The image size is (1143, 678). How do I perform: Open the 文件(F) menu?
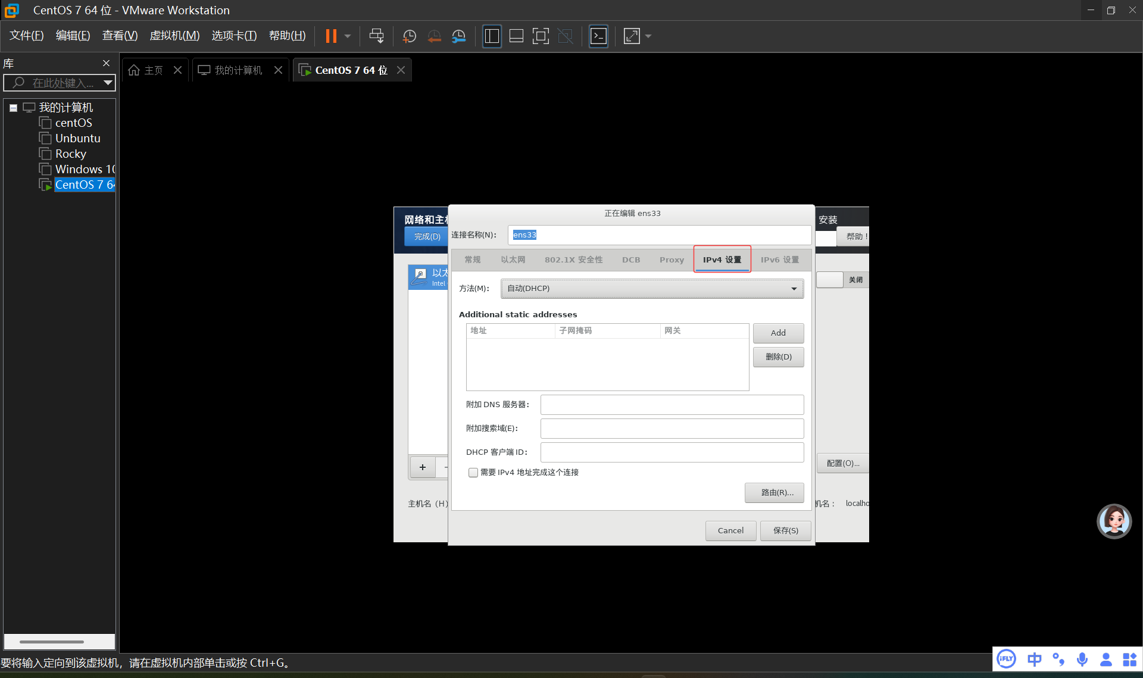click(27, 36)
